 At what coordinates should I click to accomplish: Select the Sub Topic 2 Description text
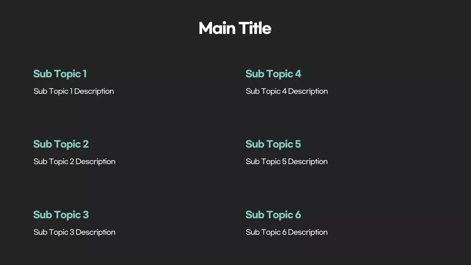74,162
